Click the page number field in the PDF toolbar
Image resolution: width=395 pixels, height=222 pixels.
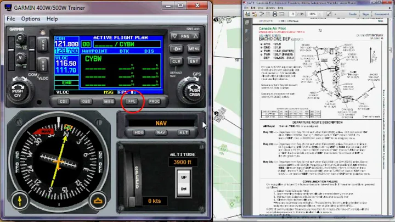(x=292, y=14)
